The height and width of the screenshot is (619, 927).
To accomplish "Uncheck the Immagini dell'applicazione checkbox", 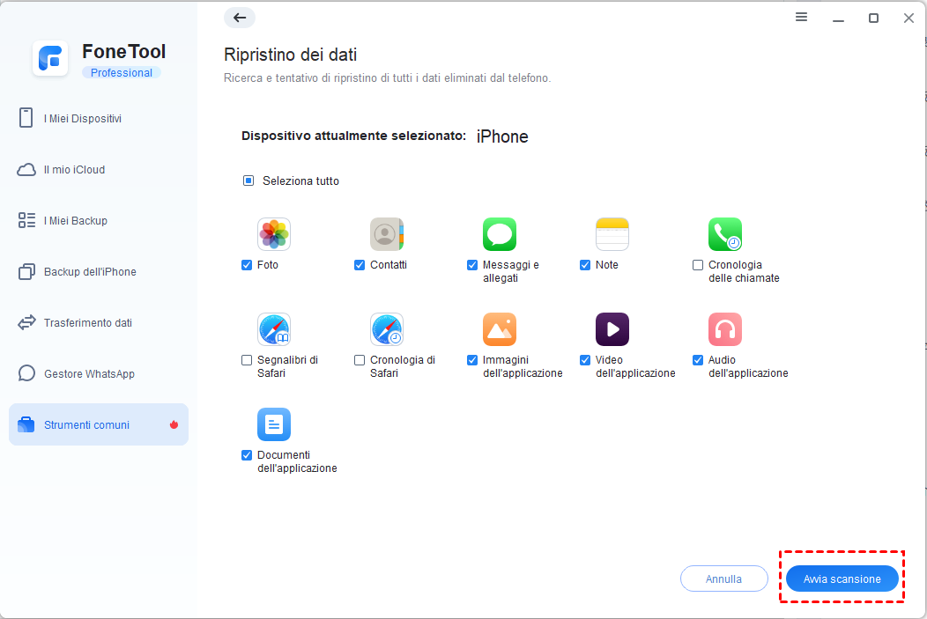I will tap(472, 360).
